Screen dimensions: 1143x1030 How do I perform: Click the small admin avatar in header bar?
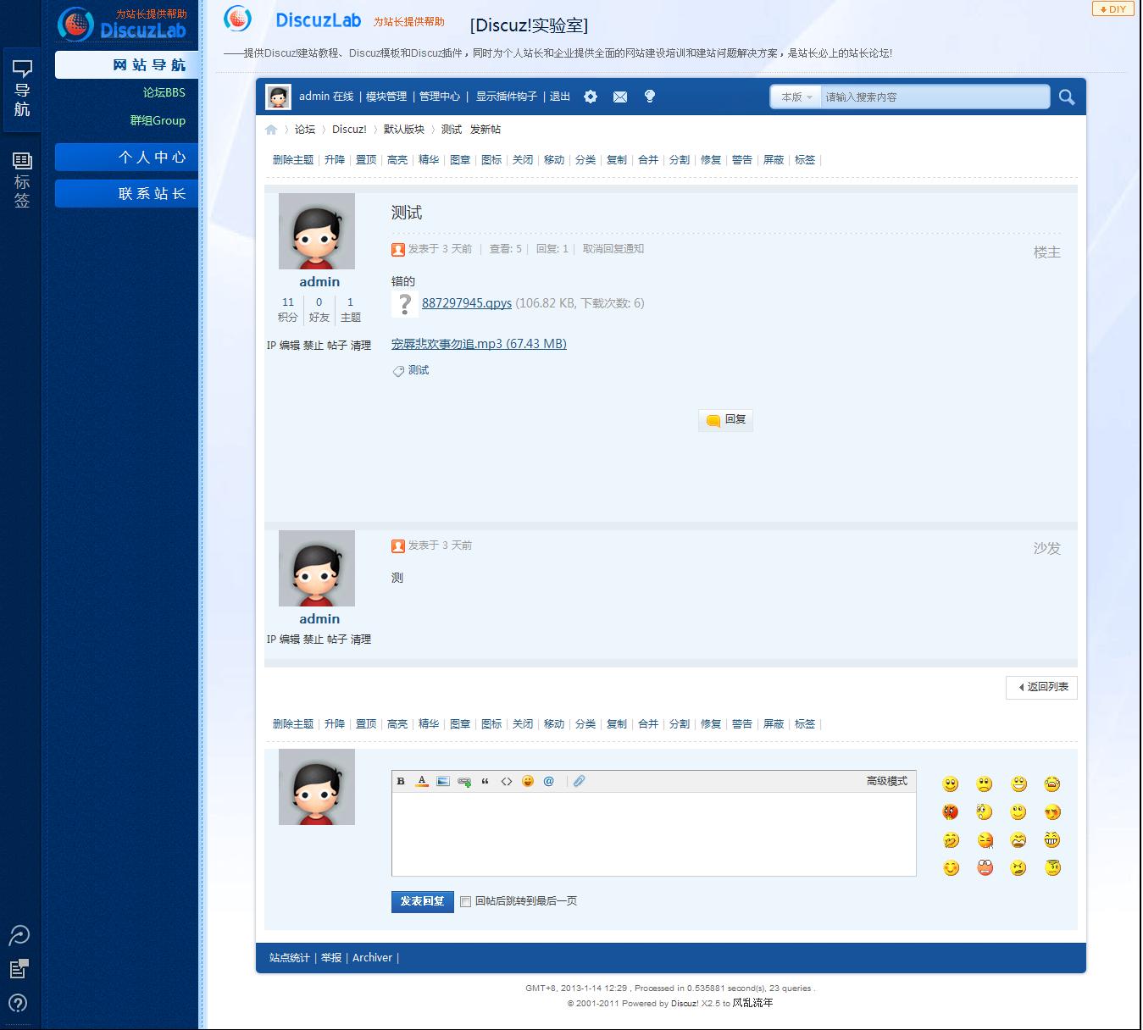(x=278, y=97)
